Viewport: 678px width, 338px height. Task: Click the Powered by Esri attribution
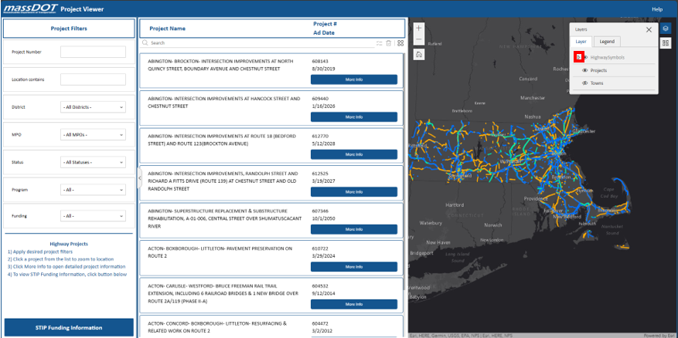[x=660, y=336]
